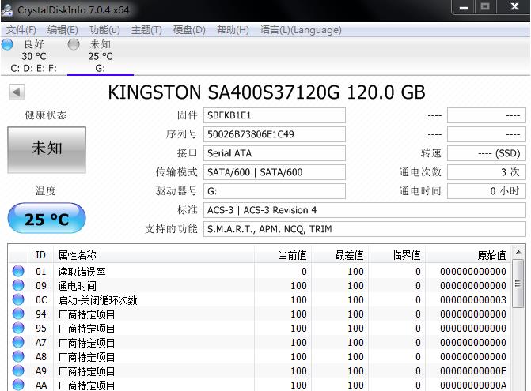This screenshot has height=391, width=531.
Task: Click status icon of attribute A7 row
Action: coord(18,343)
